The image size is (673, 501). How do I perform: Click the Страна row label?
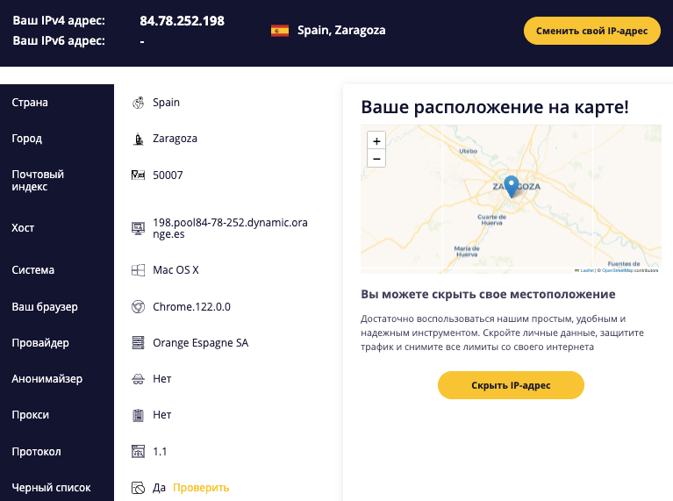tap(30, 103)
